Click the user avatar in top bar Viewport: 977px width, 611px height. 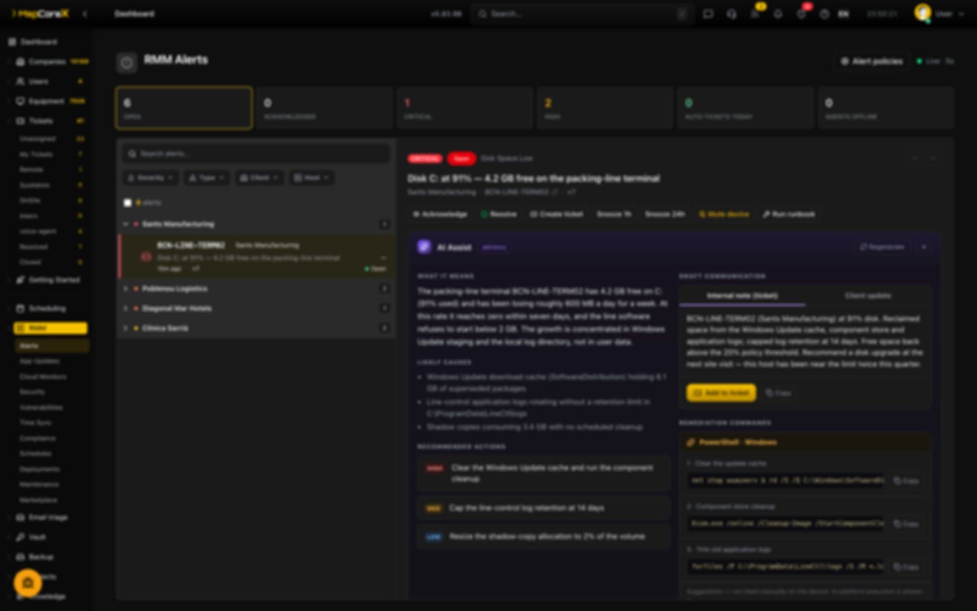pyautogui.click(x=922, y=13)
